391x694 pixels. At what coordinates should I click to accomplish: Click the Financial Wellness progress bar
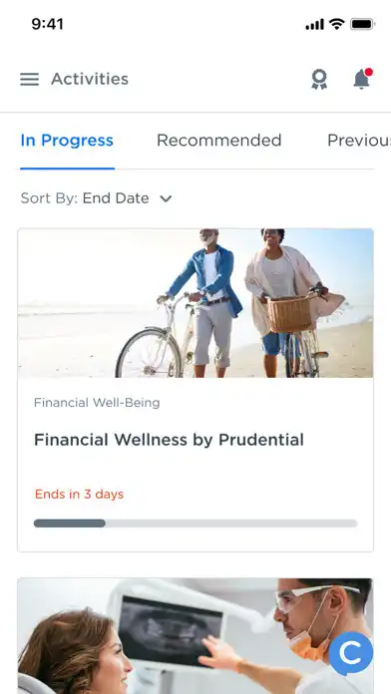(x=195, y=523)
